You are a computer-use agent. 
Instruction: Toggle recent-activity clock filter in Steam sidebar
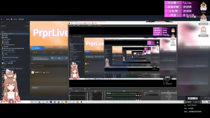(26, 26)
